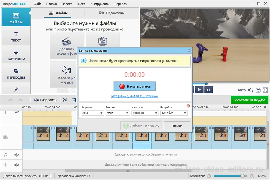Mute the microphone track speaker
The height and width of the screenshot is (180, 270).
pyautogui.click(x=16, y=165)
